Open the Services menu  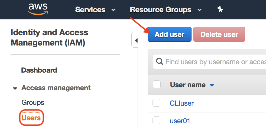pyautogui.click(x=90, y=10)
